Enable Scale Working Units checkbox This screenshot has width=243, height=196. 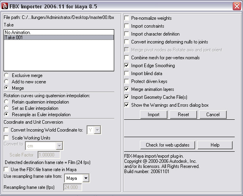point(6,138)
